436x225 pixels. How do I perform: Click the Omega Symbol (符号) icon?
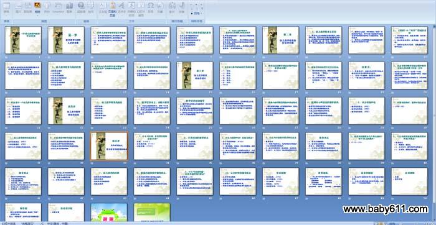pos(151,7)
